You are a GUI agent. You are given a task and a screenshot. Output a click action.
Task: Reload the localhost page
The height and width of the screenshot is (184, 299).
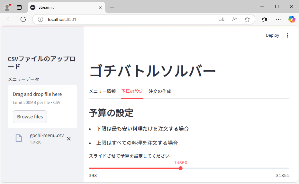click(x=23, y=19)
